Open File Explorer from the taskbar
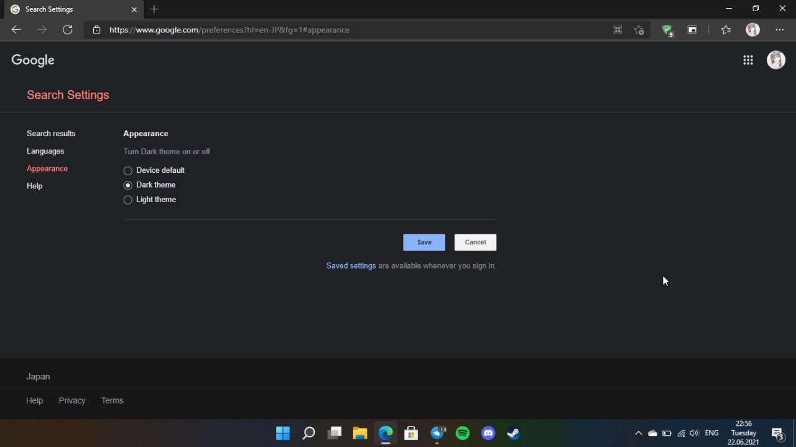 [x=359, y=433]
